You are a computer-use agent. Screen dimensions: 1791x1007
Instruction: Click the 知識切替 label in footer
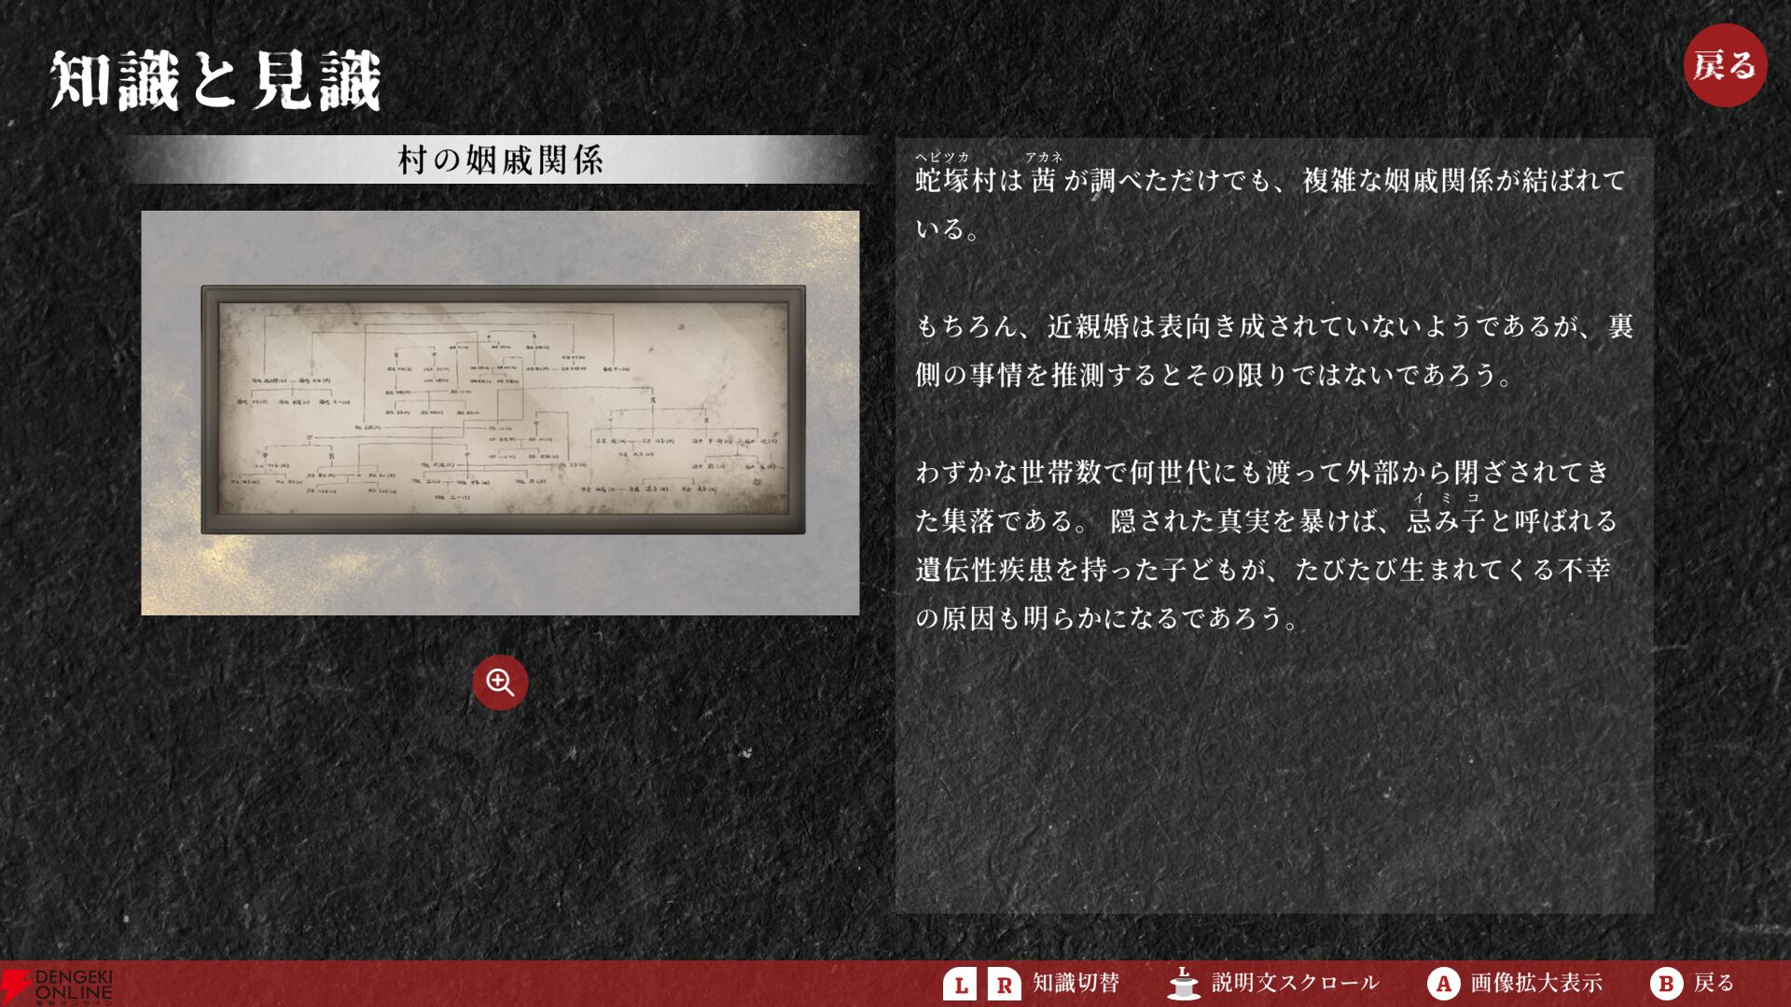1076,983
